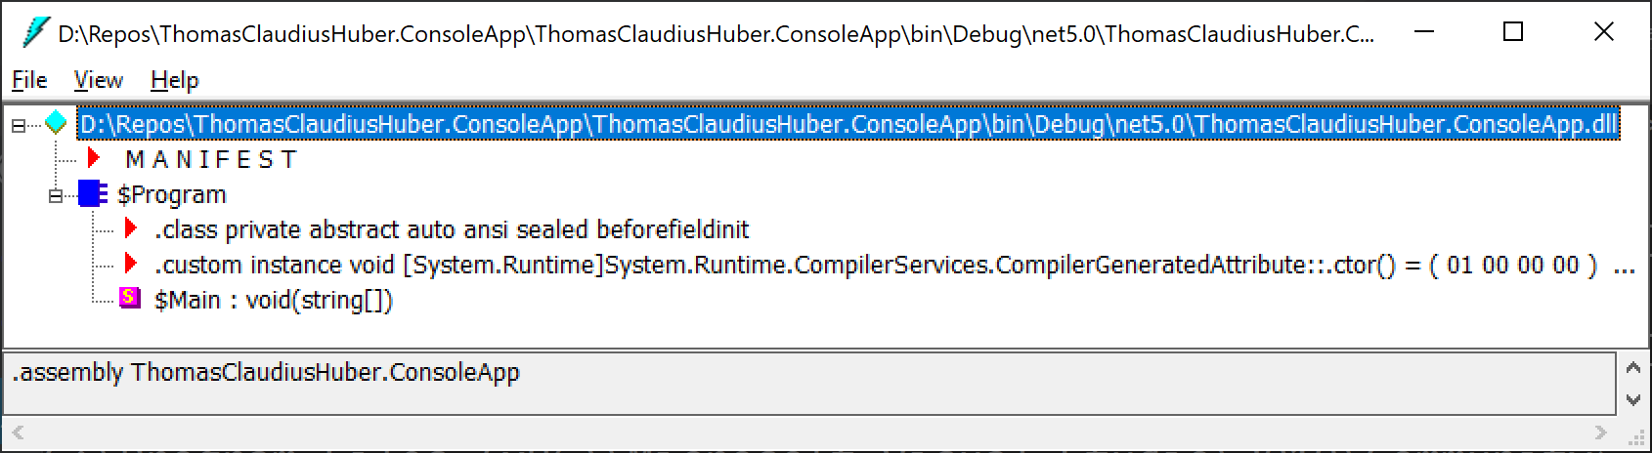Click the red triangle beside .class private abstract

tap(131, 228)
